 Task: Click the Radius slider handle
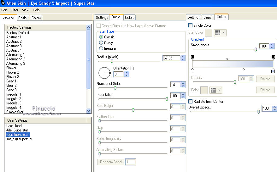[112, 61]
